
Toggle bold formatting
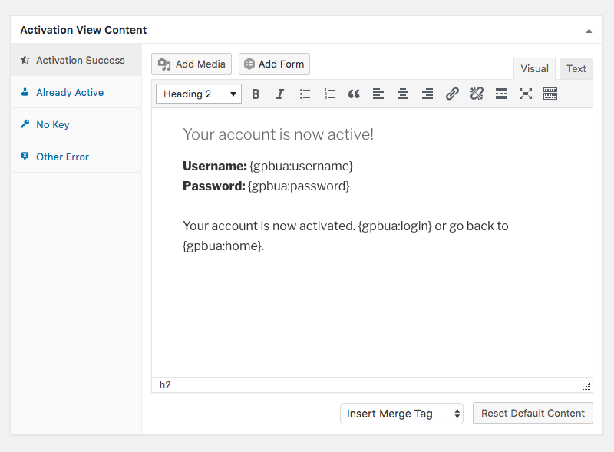pos(256,94)
